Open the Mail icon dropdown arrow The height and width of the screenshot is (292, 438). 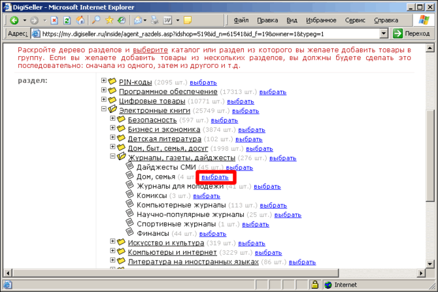tap(144, 20)
